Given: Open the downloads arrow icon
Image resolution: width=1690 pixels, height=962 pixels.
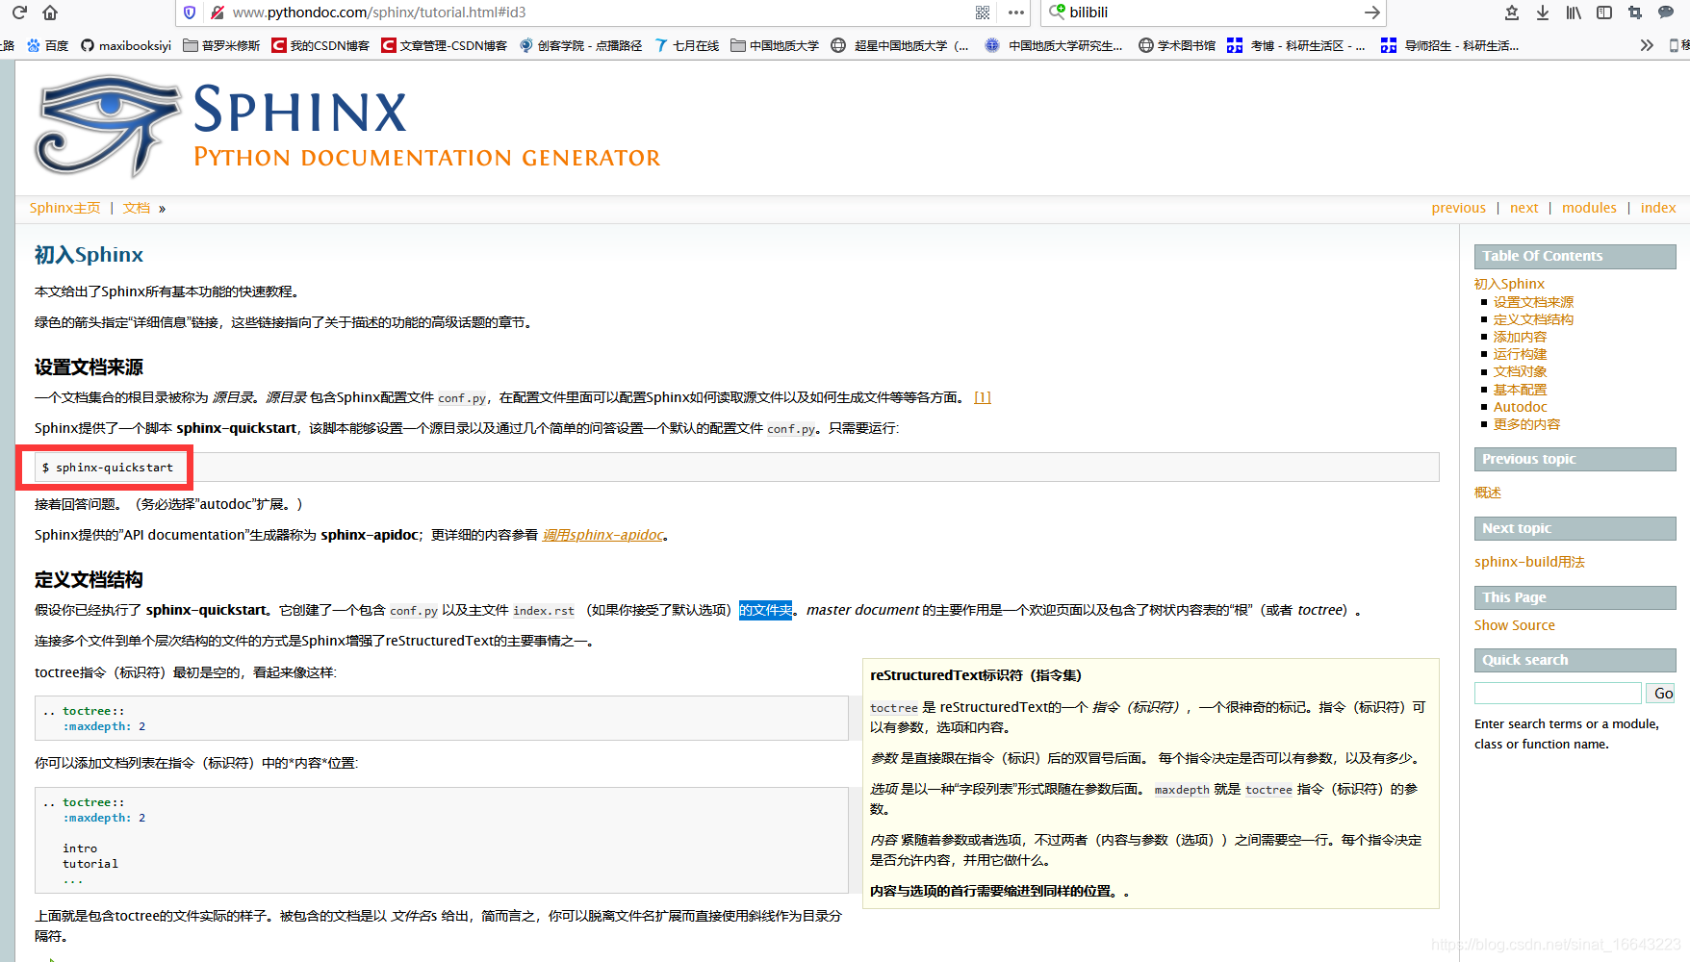Looking at the screenshot, I should click(x=1543, y=13).
